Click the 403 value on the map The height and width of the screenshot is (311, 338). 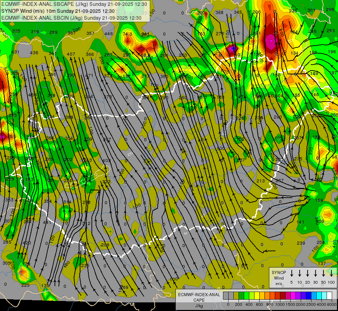pos(107,160)
